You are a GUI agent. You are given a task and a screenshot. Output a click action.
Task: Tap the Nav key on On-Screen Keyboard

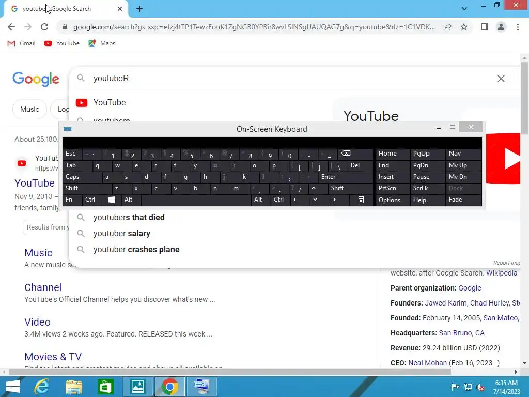(x=463, y=154)
